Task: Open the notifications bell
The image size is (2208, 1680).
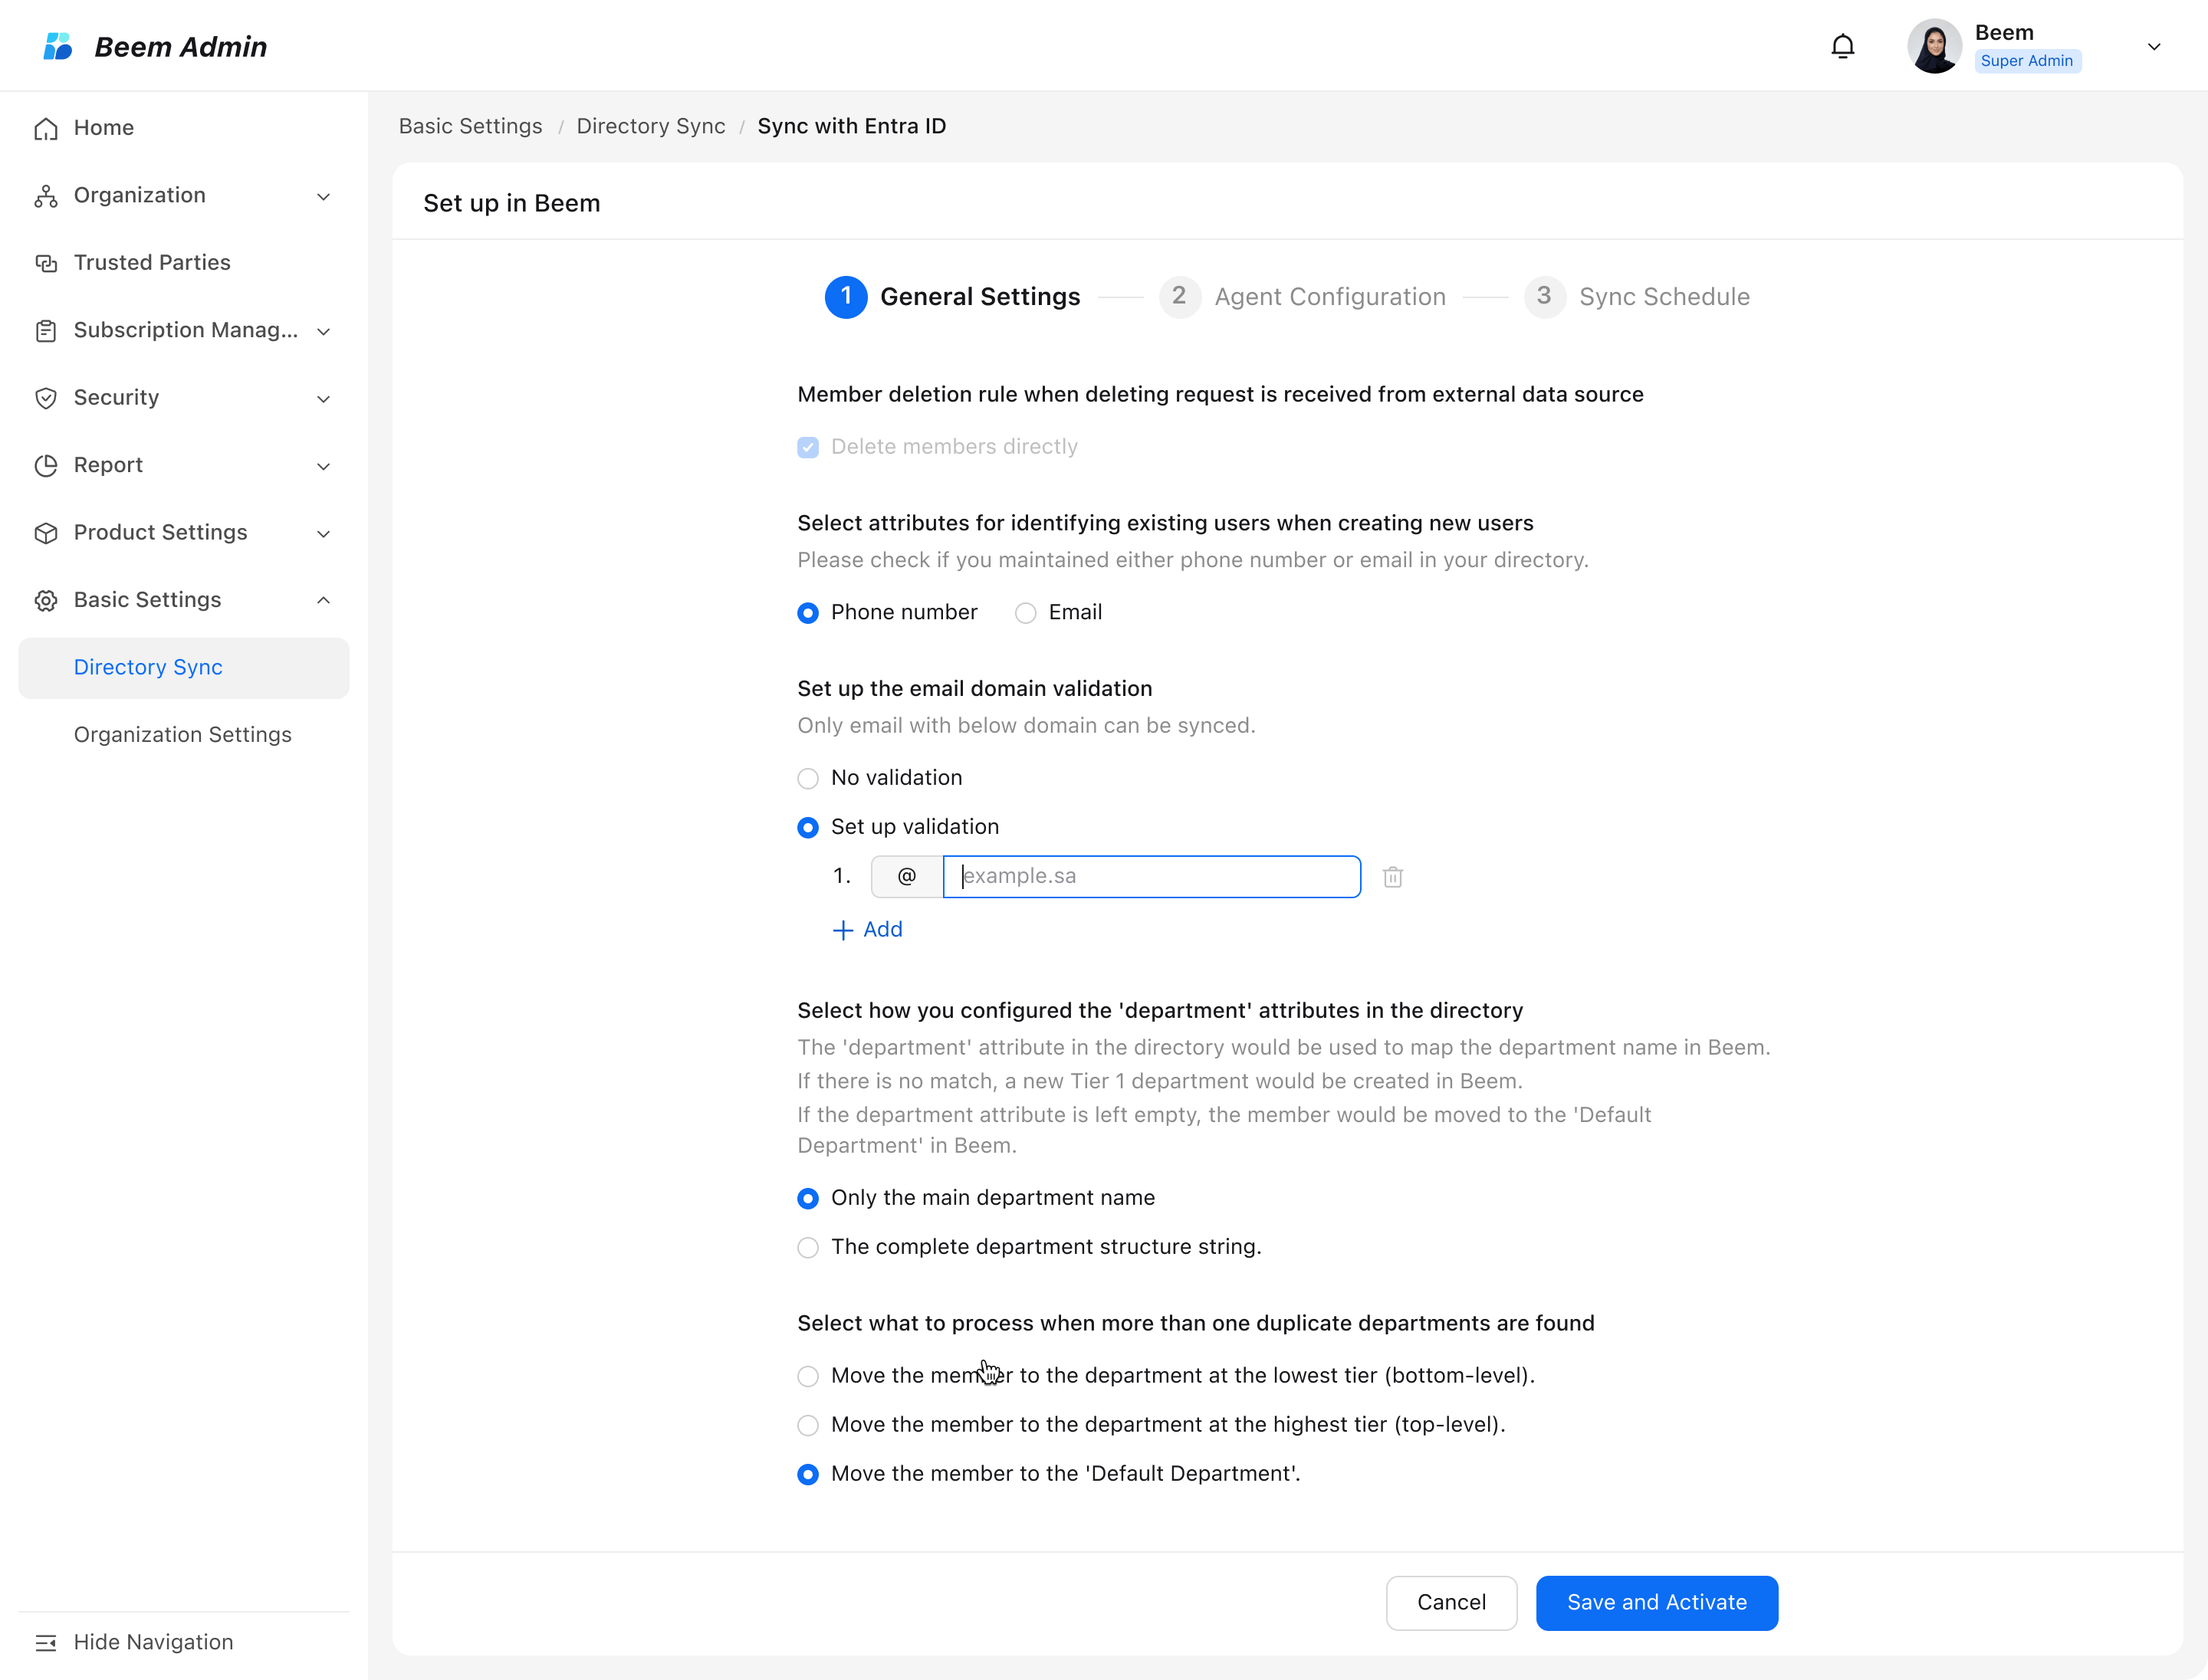Action: click(1843, 46)
